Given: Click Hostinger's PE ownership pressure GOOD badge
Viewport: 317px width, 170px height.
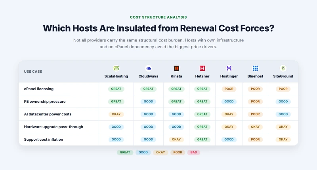Looking at the screenshot, I should tap(229, 102).
